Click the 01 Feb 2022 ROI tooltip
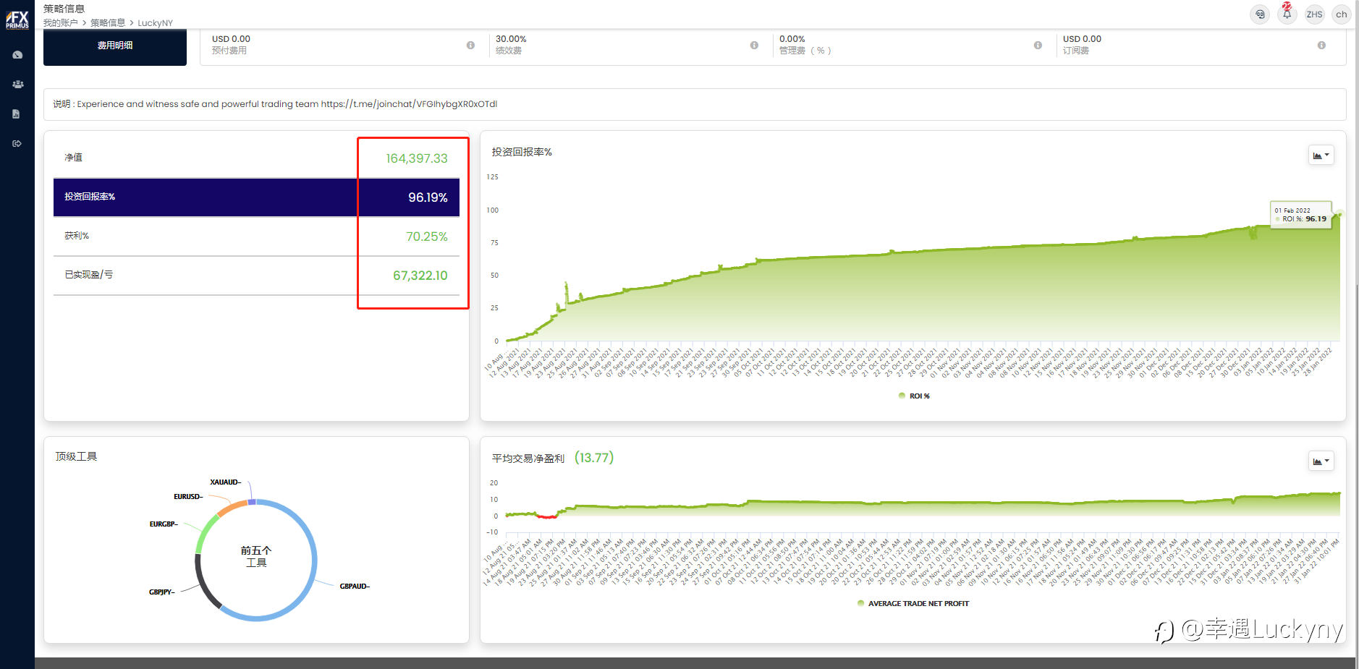 [1301, 215]
